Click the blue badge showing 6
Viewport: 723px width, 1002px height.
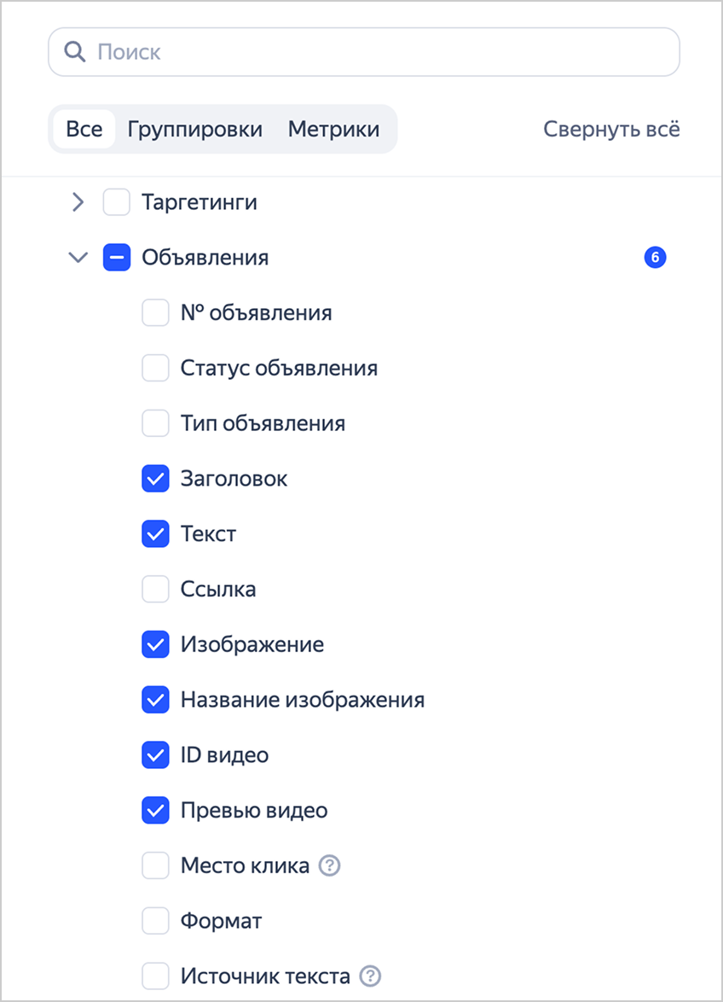655,257
